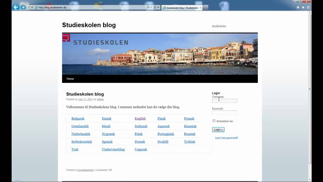Open a new blank tab
Screen dimensions: 323x182
click(206, 8)
